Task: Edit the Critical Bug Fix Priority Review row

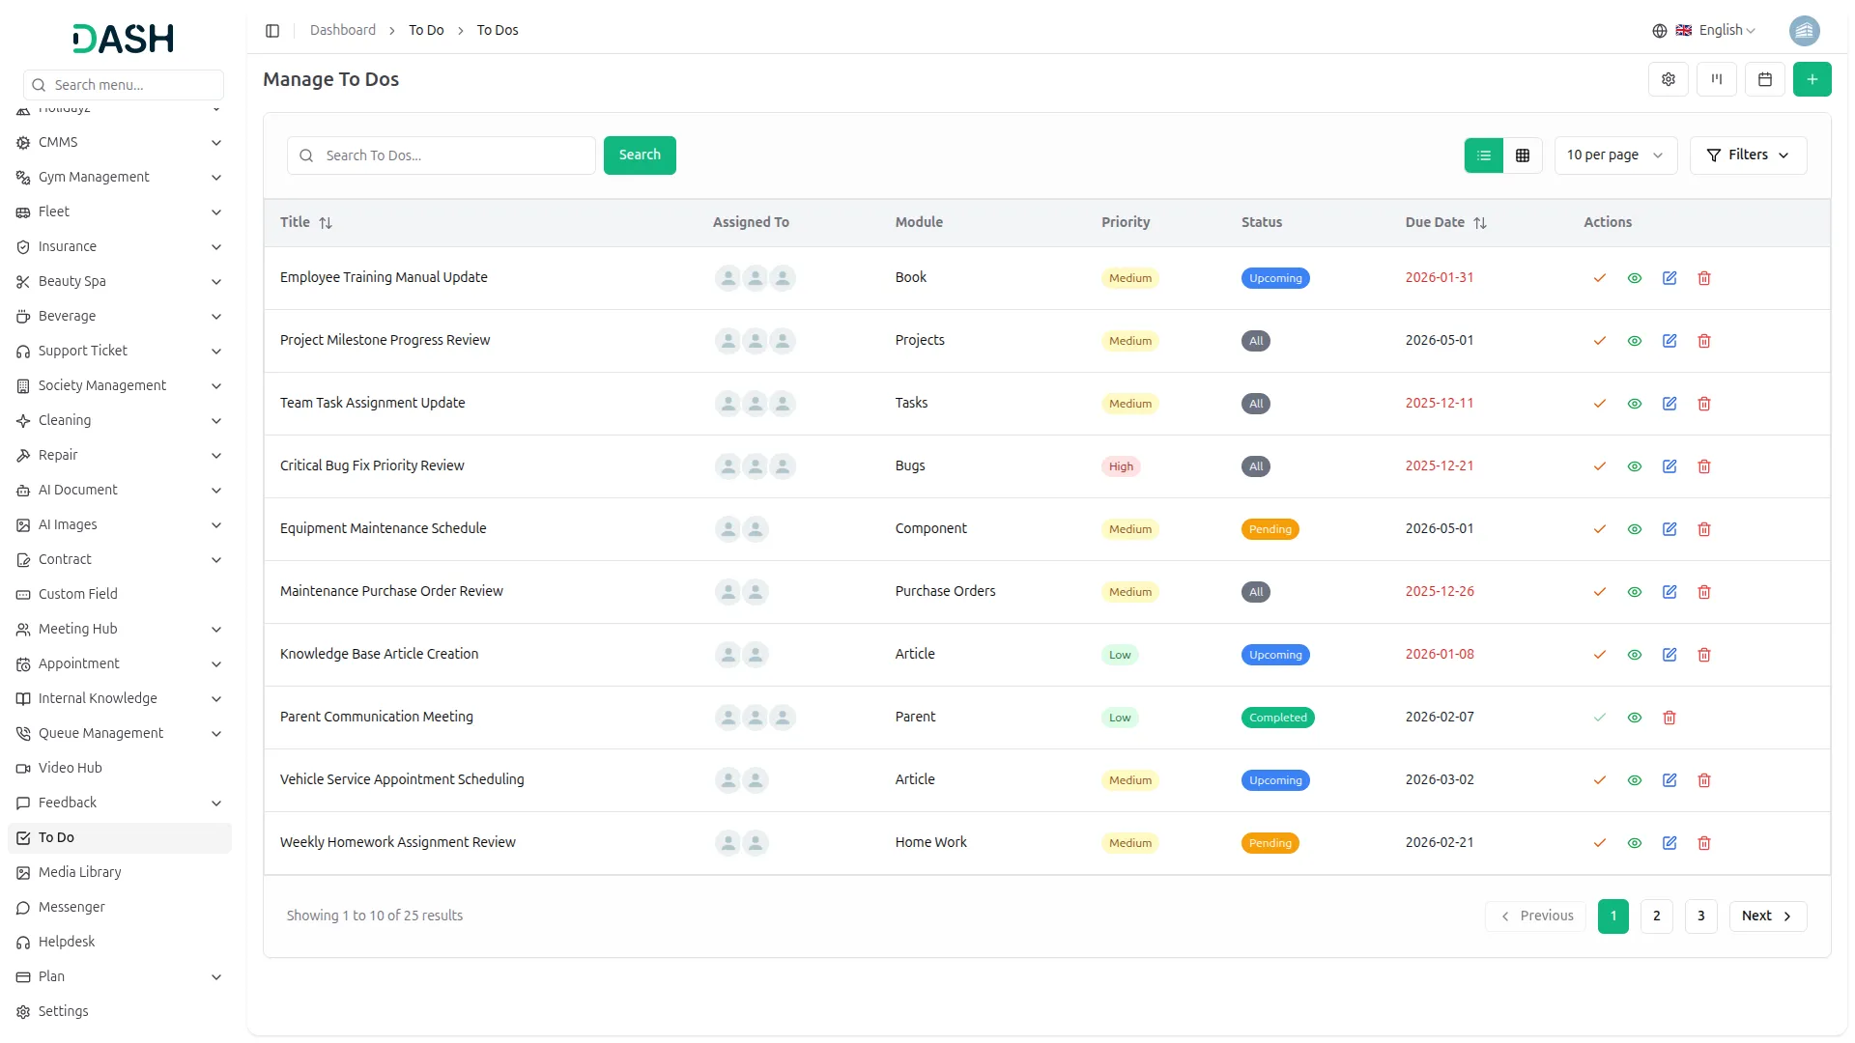Action: click(x=1669, y=466)
